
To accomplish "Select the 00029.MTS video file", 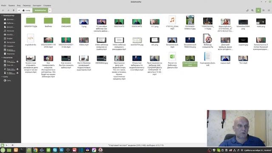I will [119, 22].
